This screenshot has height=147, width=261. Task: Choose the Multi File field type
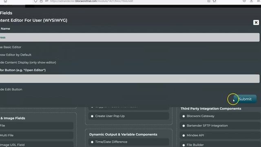pos(36,135)
